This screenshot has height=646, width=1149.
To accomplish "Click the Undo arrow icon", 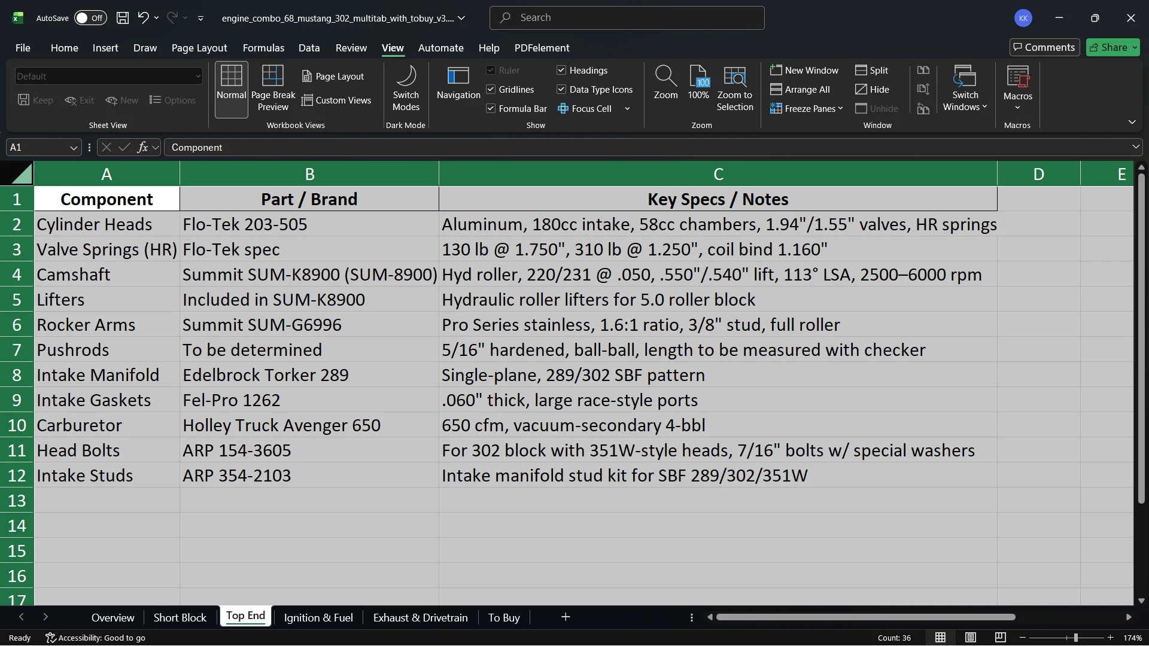I will coord(143,18).
